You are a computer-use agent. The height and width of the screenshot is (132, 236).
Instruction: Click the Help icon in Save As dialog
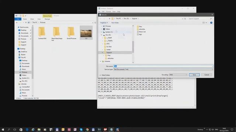tap(211, 23)
